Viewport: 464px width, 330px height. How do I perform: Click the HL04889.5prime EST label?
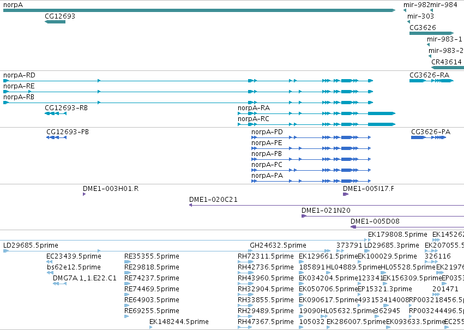pyautogui.click(x=353, y=267)
